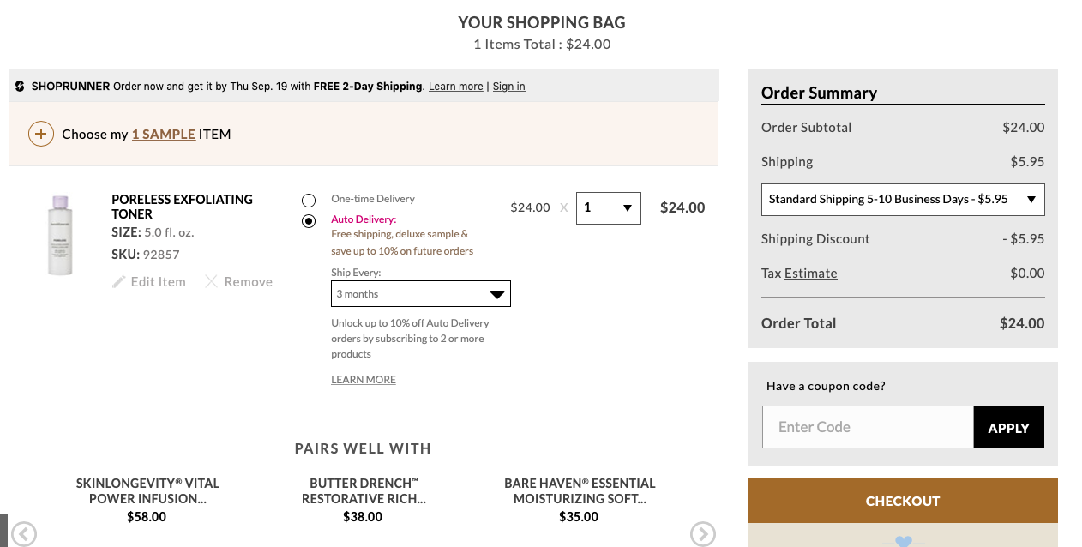Proceed with the CHECKOUT button

[903, 501]
